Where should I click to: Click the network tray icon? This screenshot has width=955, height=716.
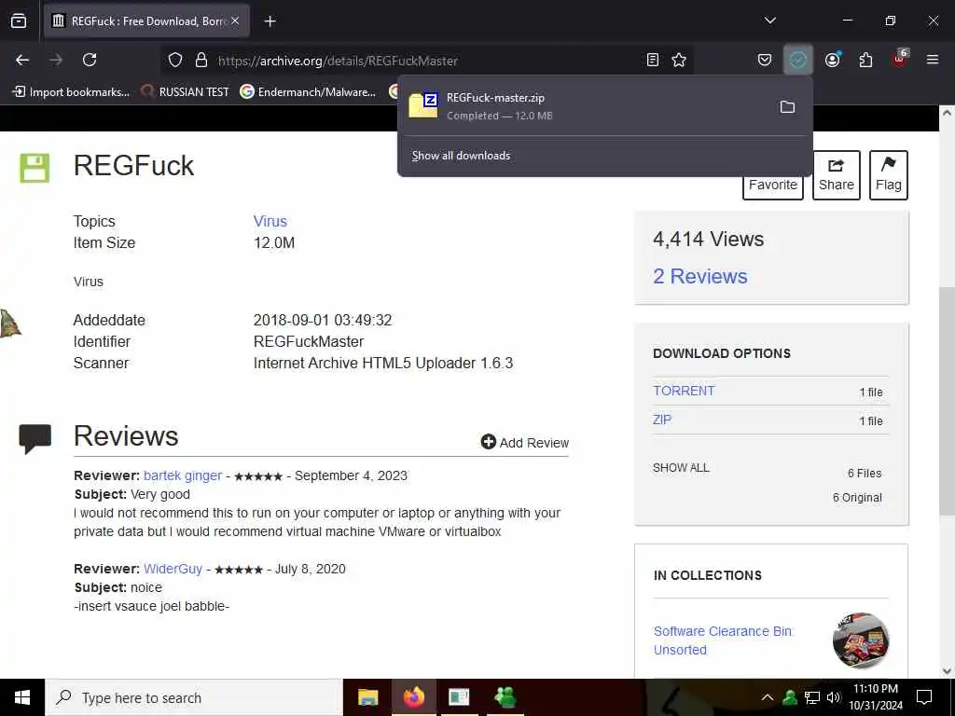[x=812, y=697]
